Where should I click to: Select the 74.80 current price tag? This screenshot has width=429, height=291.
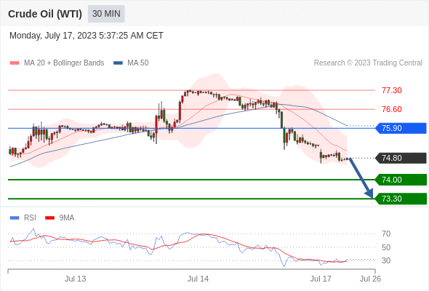(401, 158)
